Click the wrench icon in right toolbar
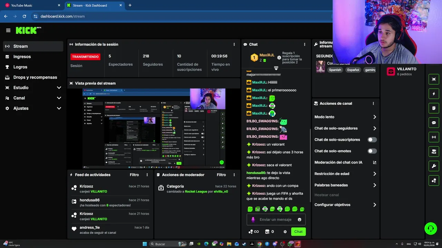This screenshot has height=248, width=442. click(x=434, y=166)
